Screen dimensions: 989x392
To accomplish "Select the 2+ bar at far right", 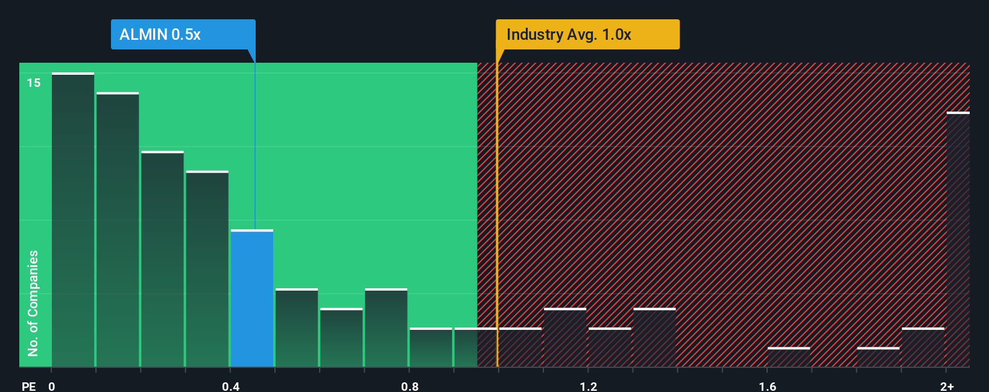I will click(x=958, y=239).
